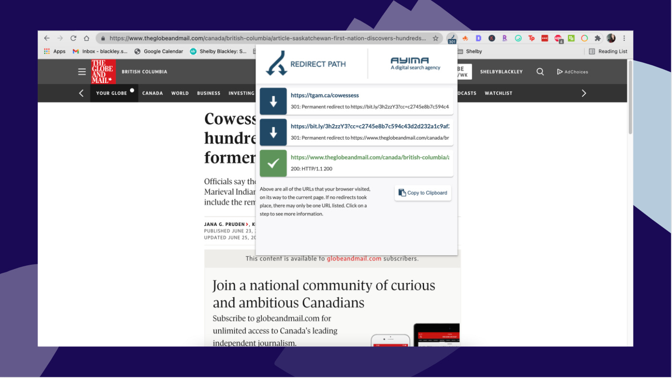Viewport: 672px width, 378px height.
Task: Reload the page with the refresh icon
Action: 73,38
